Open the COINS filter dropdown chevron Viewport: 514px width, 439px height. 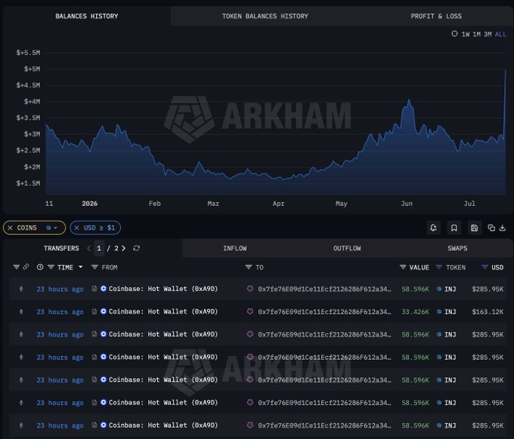tap(55, 228)
